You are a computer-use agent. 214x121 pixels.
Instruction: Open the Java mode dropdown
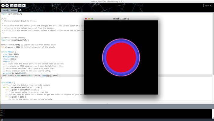coord(208,5)
